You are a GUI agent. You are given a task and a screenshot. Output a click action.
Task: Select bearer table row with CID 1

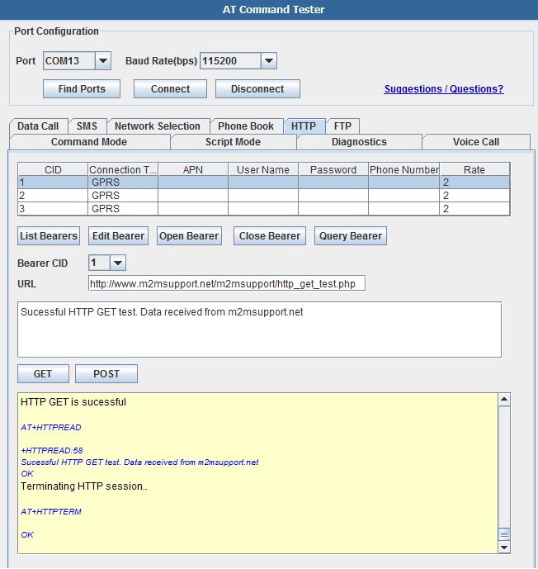(264, 183)
